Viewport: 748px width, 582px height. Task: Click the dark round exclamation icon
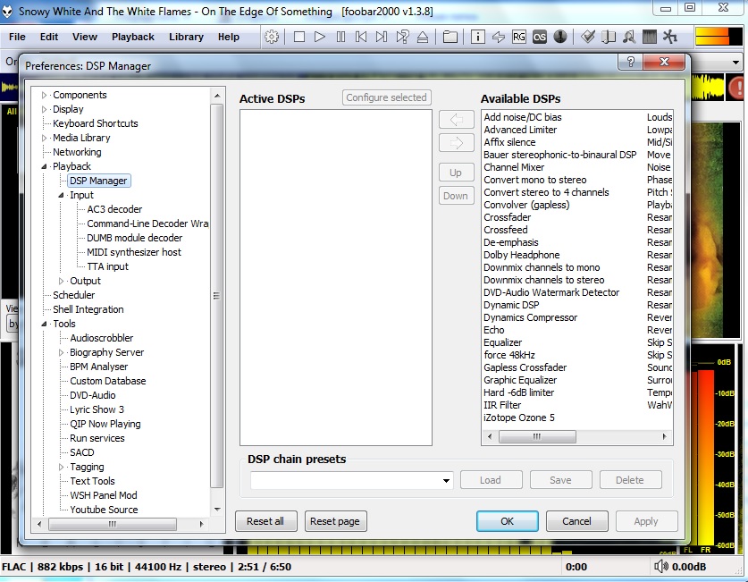coord(560,37)
